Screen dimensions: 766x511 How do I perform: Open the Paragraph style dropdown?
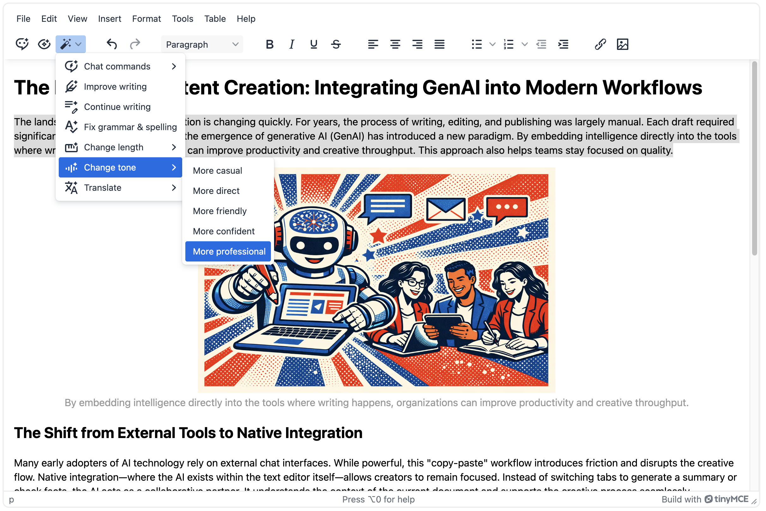201,44
